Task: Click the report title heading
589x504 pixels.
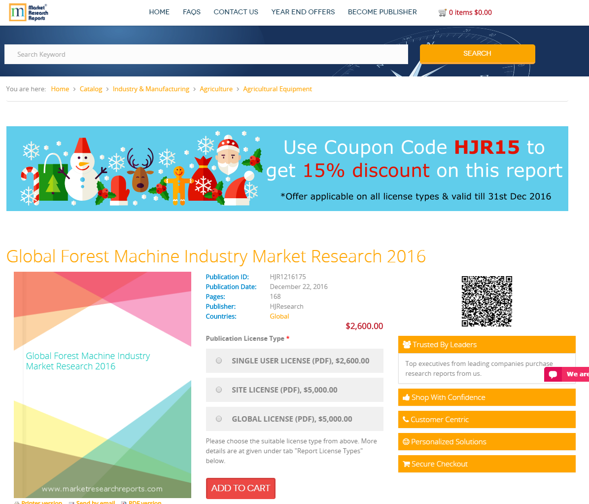Action: 216,256
